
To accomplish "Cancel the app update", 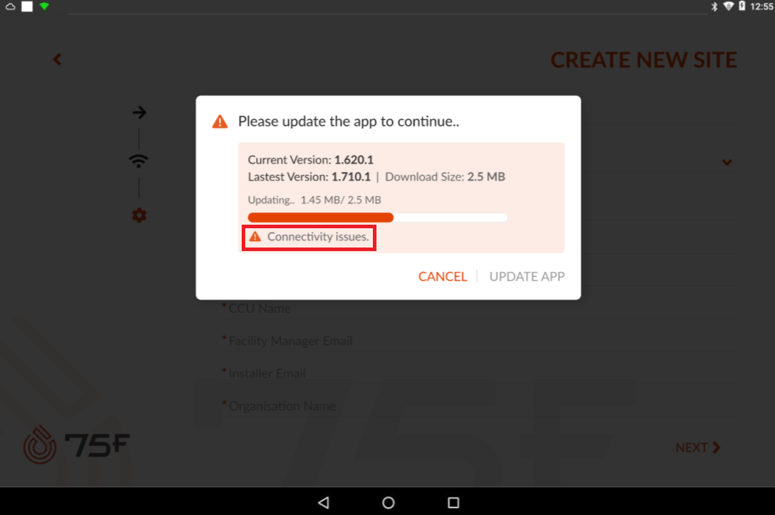I will coord(442,277).
